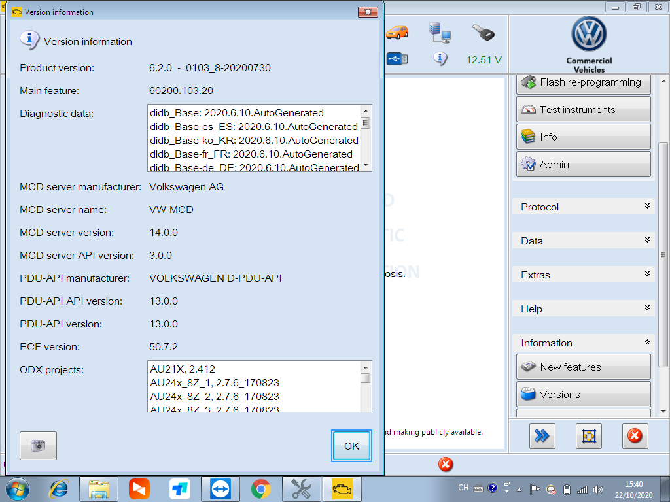This screenshot has width=670, height=502.
Task: Close the Version information dialog
Action: click(368, 12)
